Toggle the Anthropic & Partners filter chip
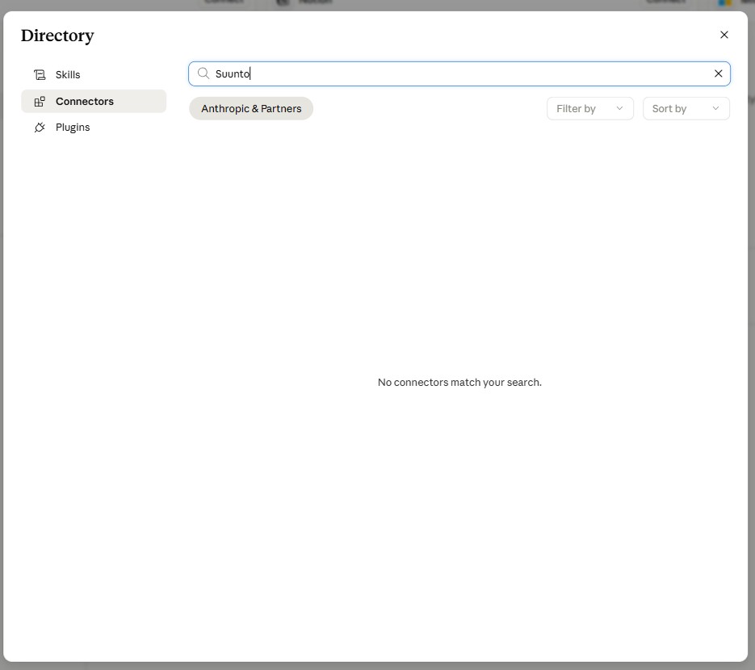The width and height of the screenshot is (755, 670). coord(251,108)
